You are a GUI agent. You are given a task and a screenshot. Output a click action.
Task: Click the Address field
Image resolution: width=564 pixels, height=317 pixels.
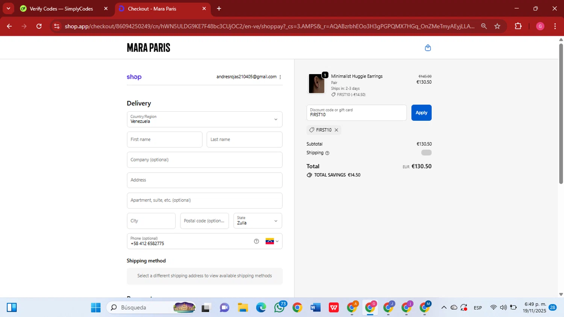click(205, 180)
